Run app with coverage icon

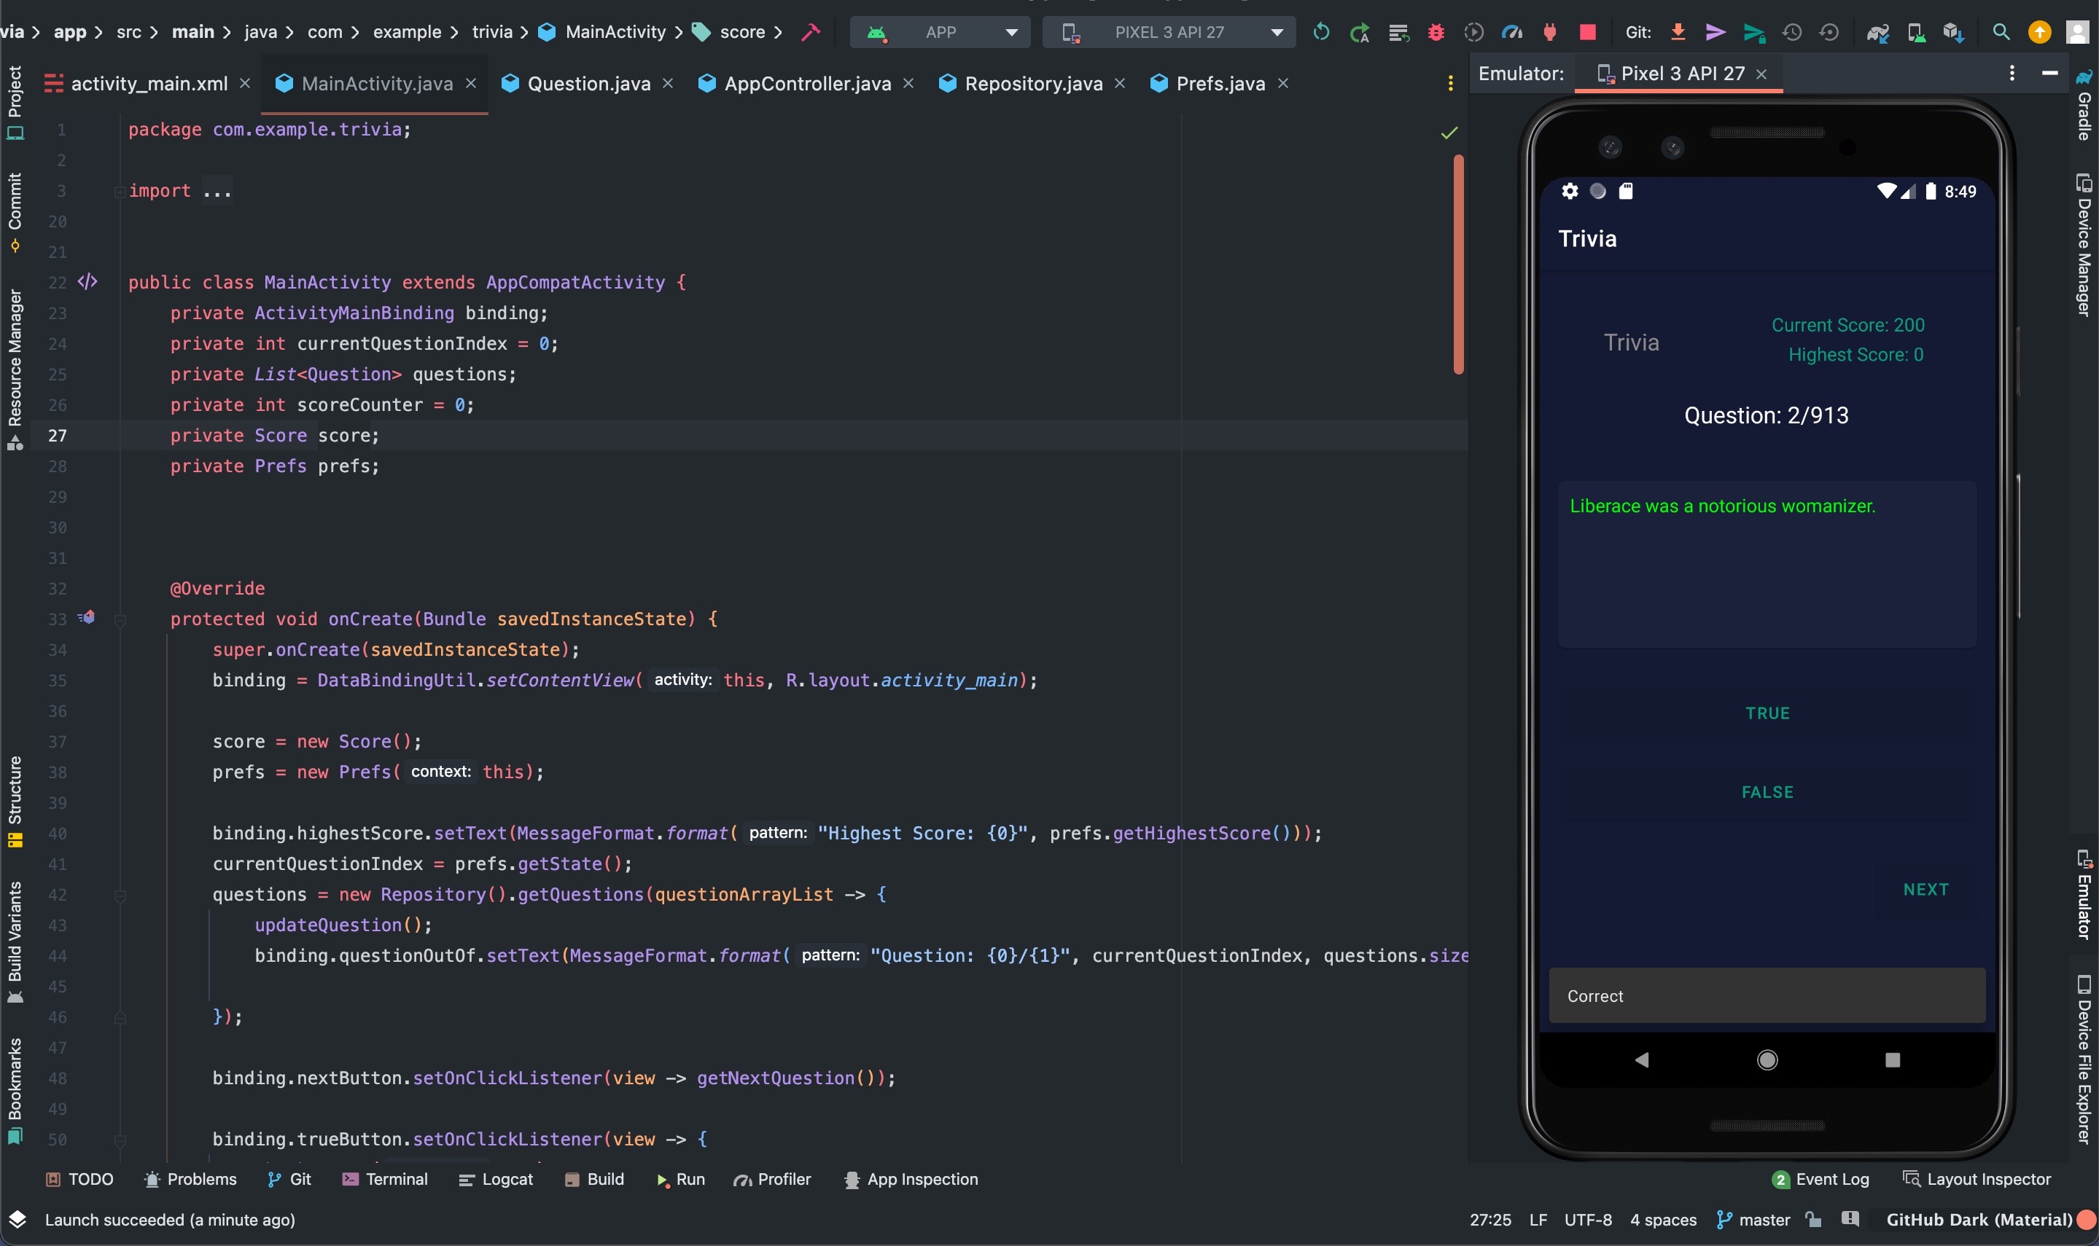click(x=1474, y=32)
